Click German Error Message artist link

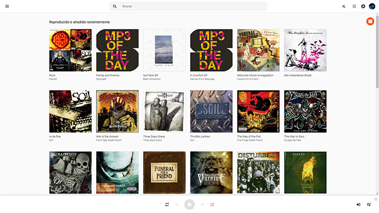[x=202, y=79]
